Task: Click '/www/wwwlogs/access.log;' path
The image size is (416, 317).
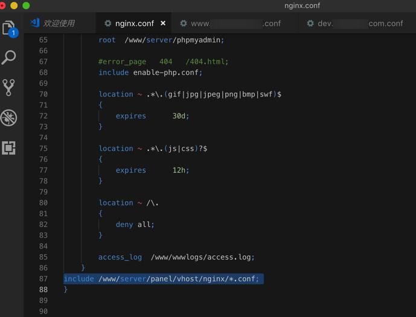Action: pyautogui.click(x=202, y=257)
